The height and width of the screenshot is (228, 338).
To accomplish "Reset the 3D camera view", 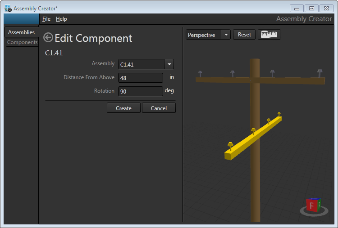I will (244, 35).
